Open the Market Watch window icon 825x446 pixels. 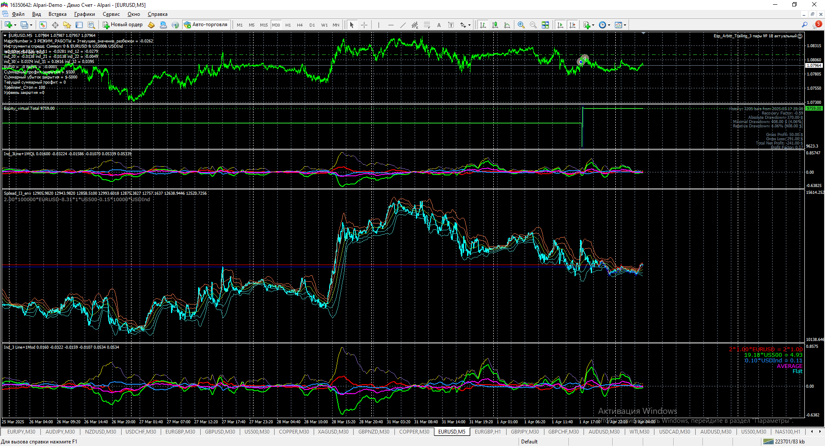coord(43,25)
